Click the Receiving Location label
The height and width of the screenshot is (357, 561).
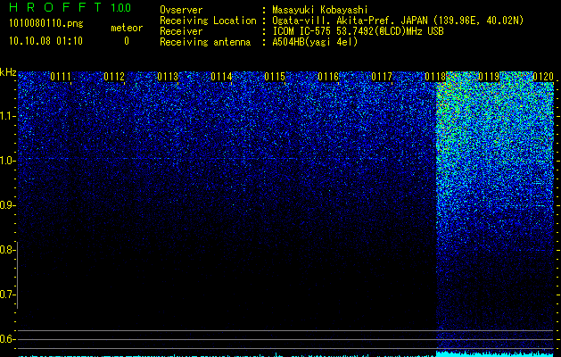(x=208, y=21)
